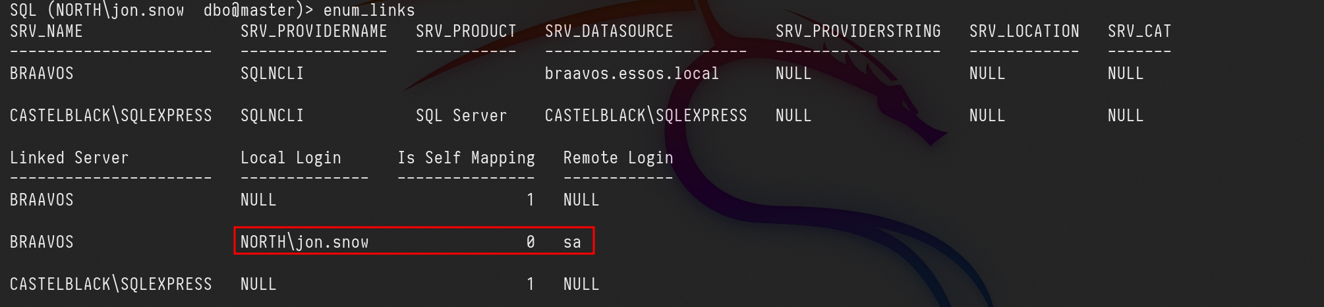Select the SRV_PROVIDERNAME column header
Image resolution: width=1324 pixels, height=307 pixels.
(314, 32)
